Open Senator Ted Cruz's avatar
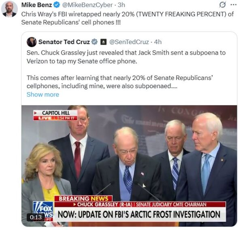This screenshot has width=243, height=230. click(x=32, y=42)
